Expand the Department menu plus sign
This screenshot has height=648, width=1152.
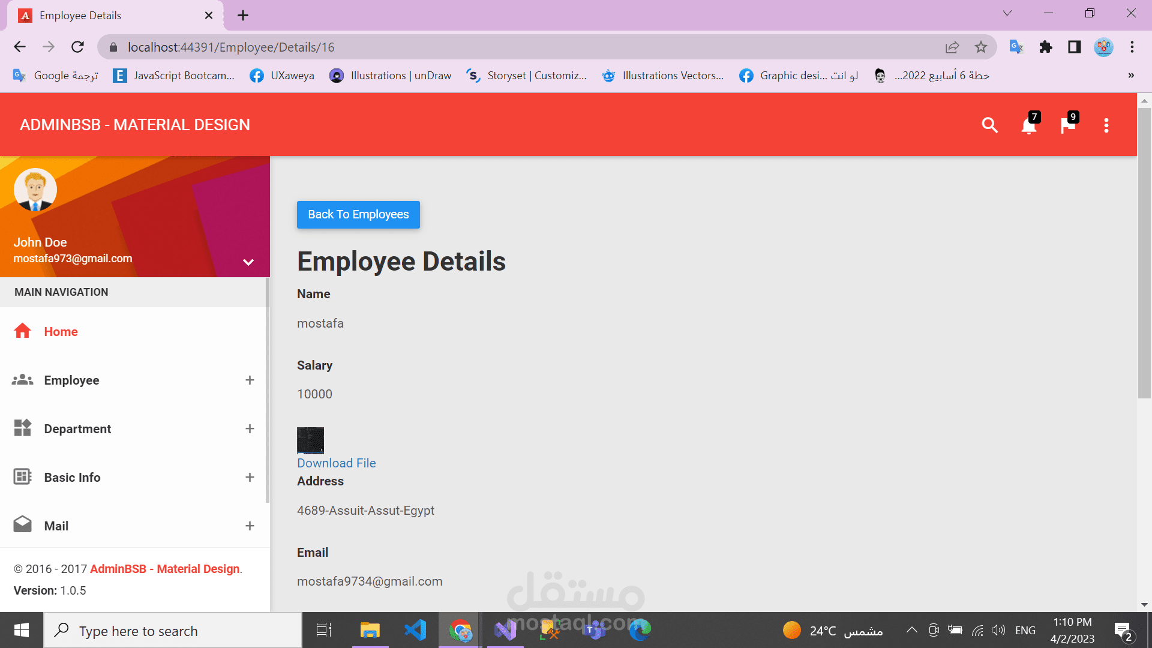250,428
